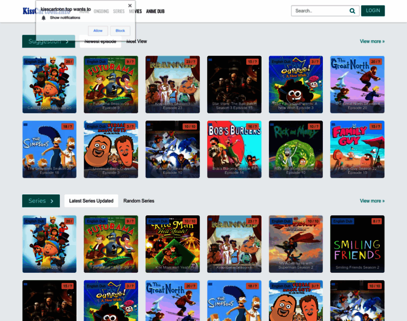Expand the Series section chevron
The image size is (407, 321).
(52, 201)
